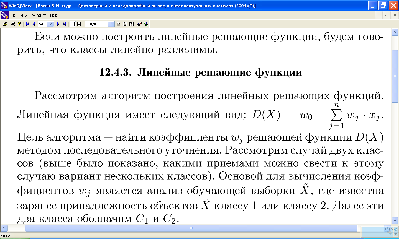Image resolution: width=399 pixels, height=239 pixels.
Task: Rotate page left icon
Action: [139, 24]
